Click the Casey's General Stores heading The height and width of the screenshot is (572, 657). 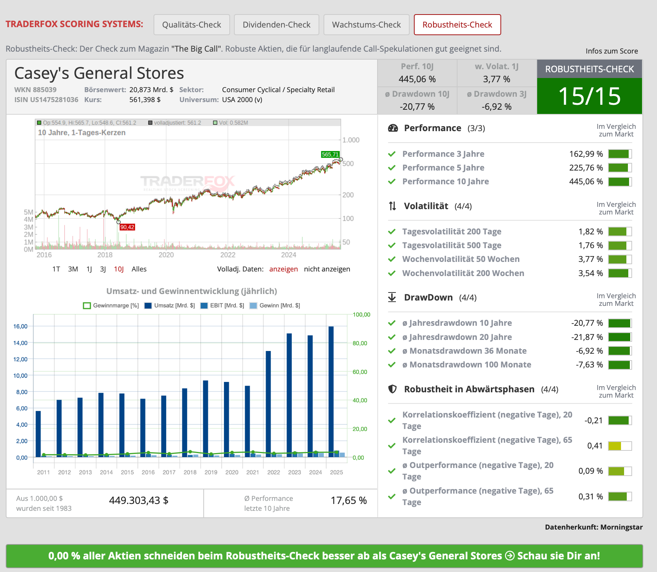pos(99,73)
